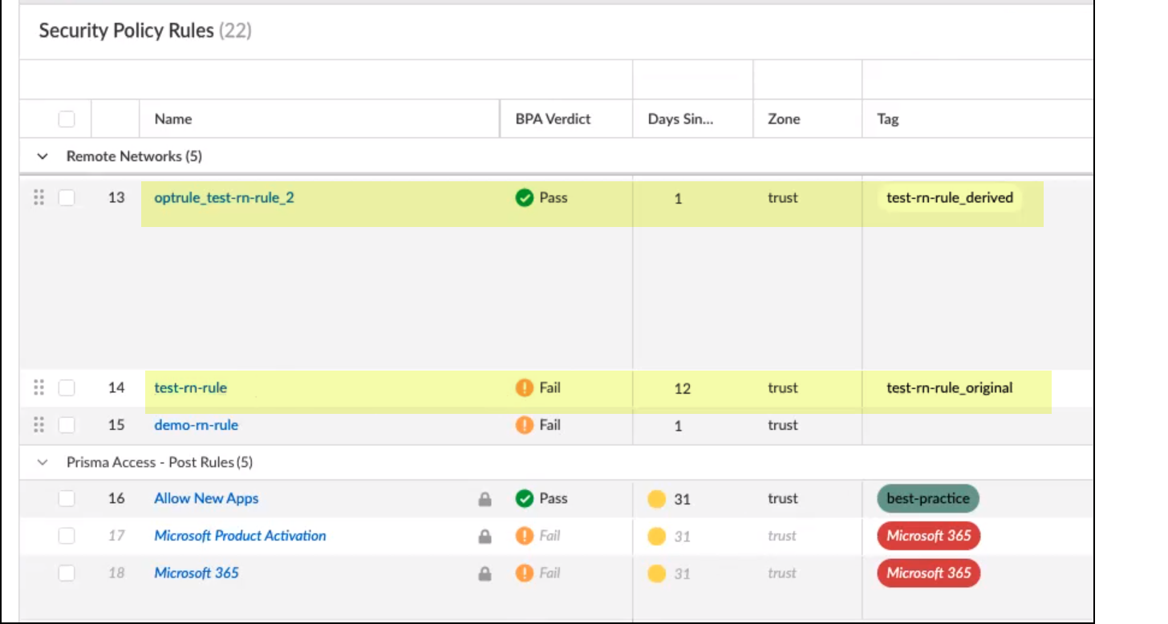Screen dimensions: 1168x624
Task: Click green Pass icon for optrule_test-rn-rule_2
Action: (x=525, y=198)
